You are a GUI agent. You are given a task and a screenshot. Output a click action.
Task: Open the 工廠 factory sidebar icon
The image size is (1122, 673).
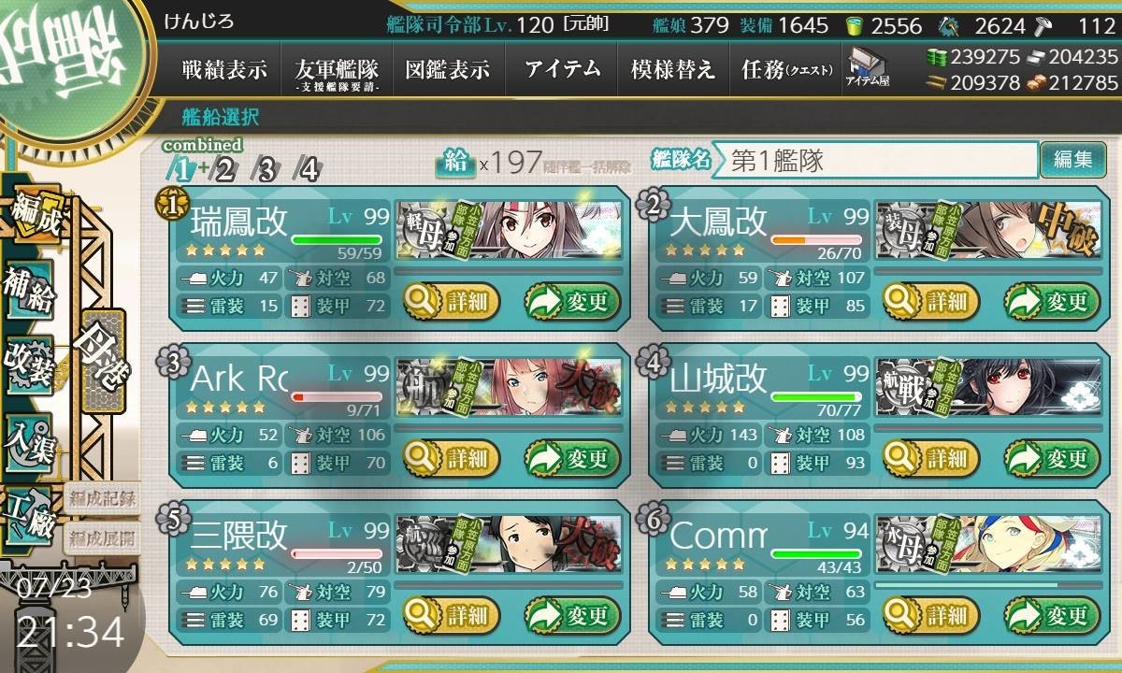click(x=29, y=515)
